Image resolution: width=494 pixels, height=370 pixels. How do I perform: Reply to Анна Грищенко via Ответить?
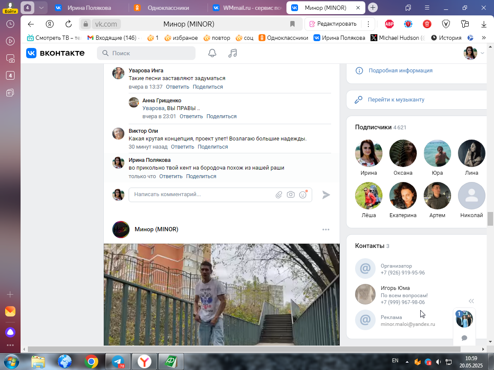coord(191,116)
